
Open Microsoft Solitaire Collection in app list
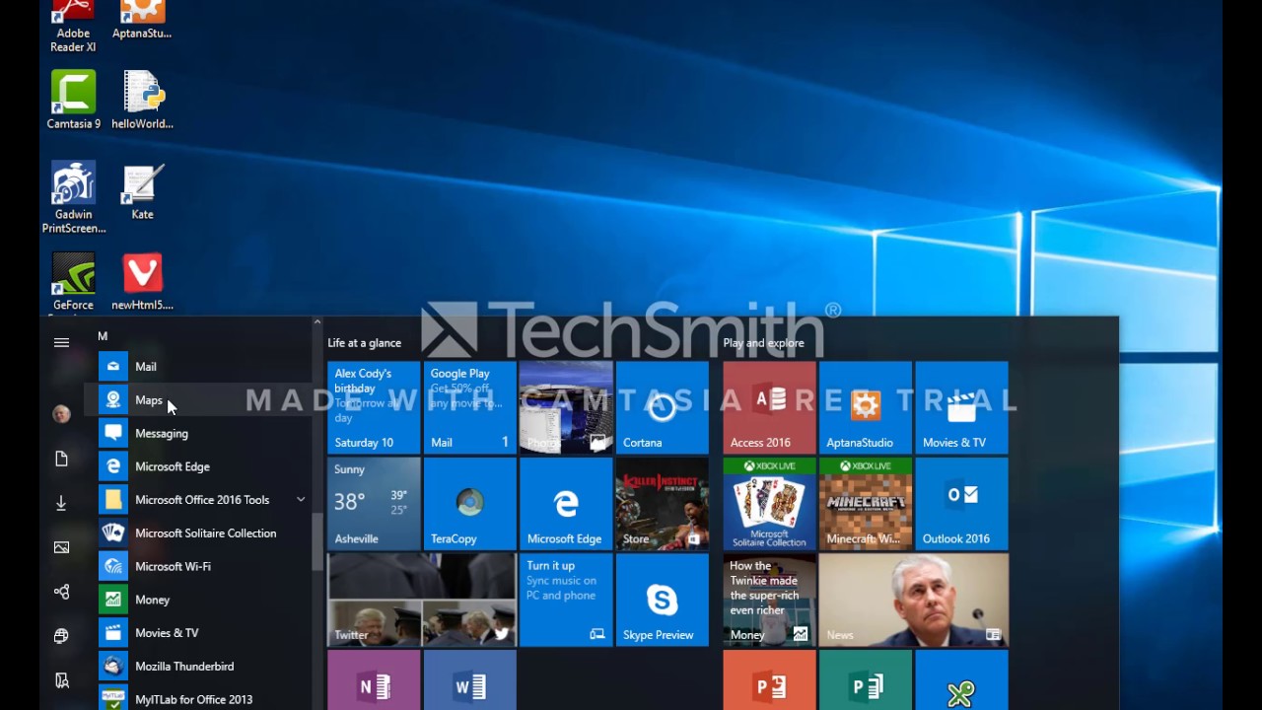[204, 533]
